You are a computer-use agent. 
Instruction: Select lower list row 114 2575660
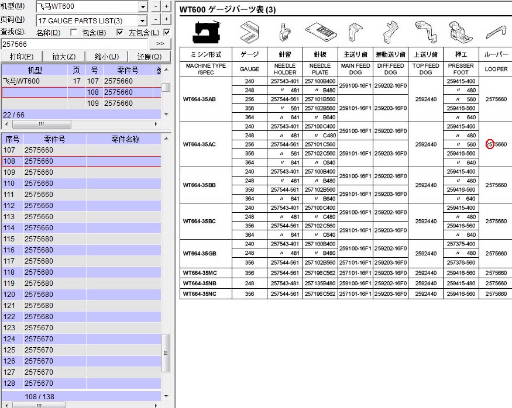tap(81, 227)
